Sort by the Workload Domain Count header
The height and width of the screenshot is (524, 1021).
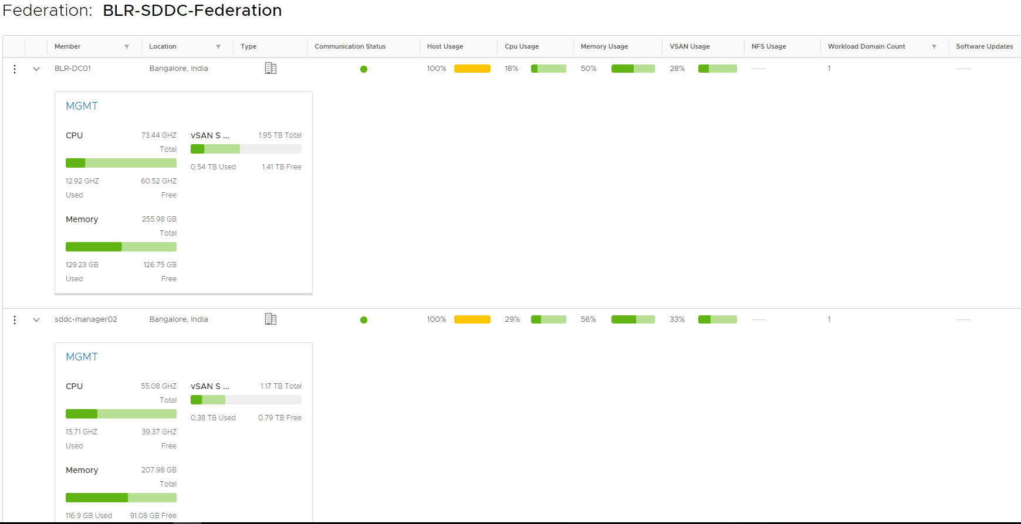866,47
